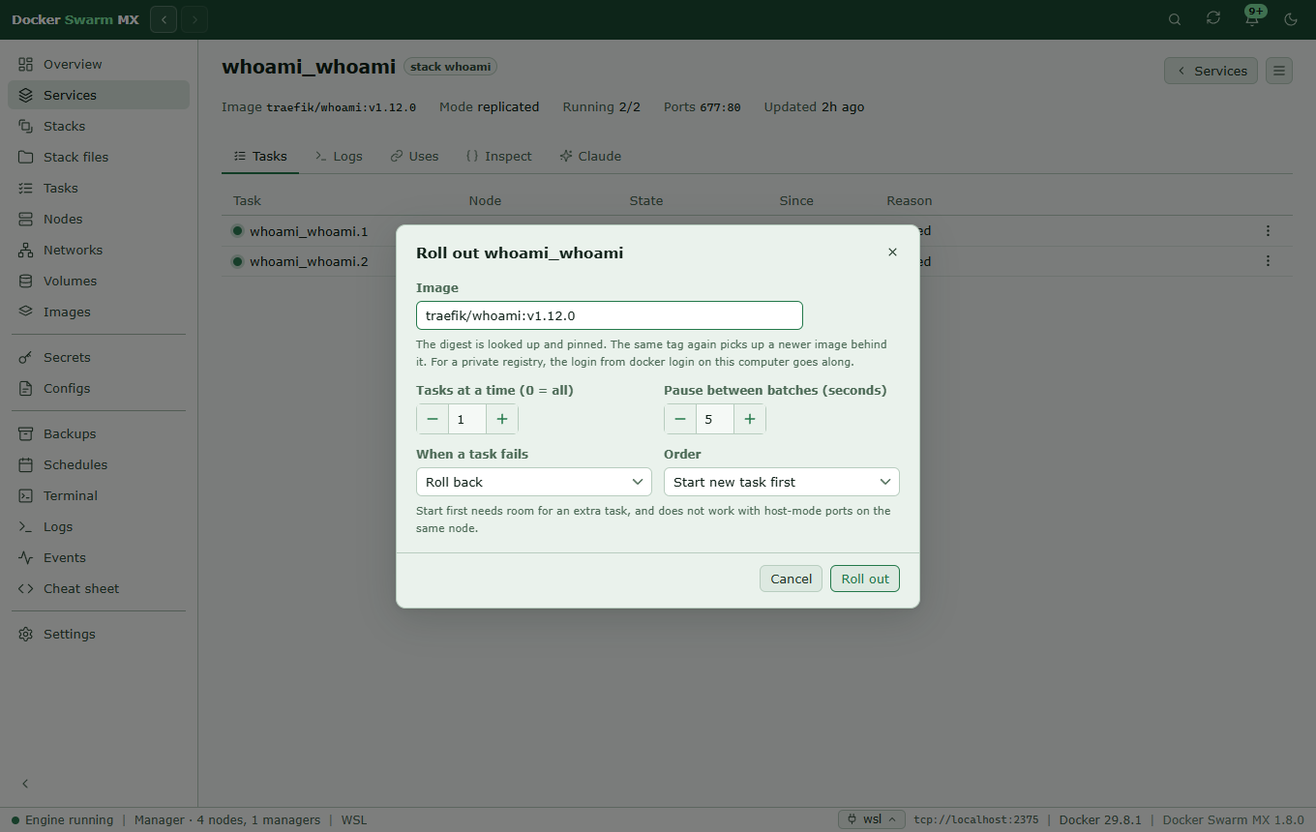Switch to the Logs tab

(339, 156)
